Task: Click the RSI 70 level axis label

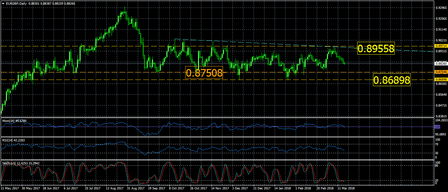Action: click(x=437, y=144)
